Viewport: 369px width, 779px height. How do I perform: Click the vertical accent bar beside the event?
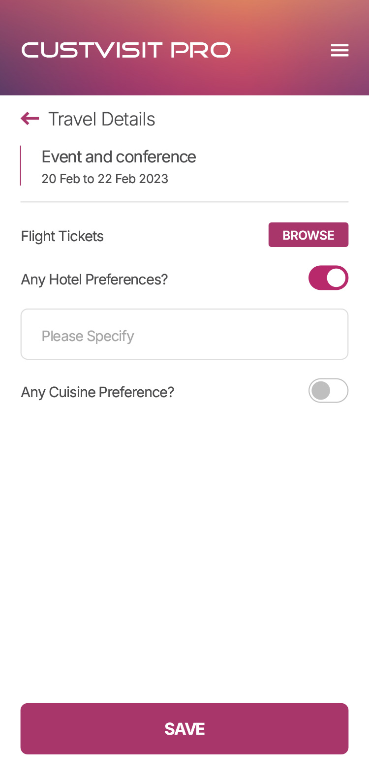click(x=21, y=166)
